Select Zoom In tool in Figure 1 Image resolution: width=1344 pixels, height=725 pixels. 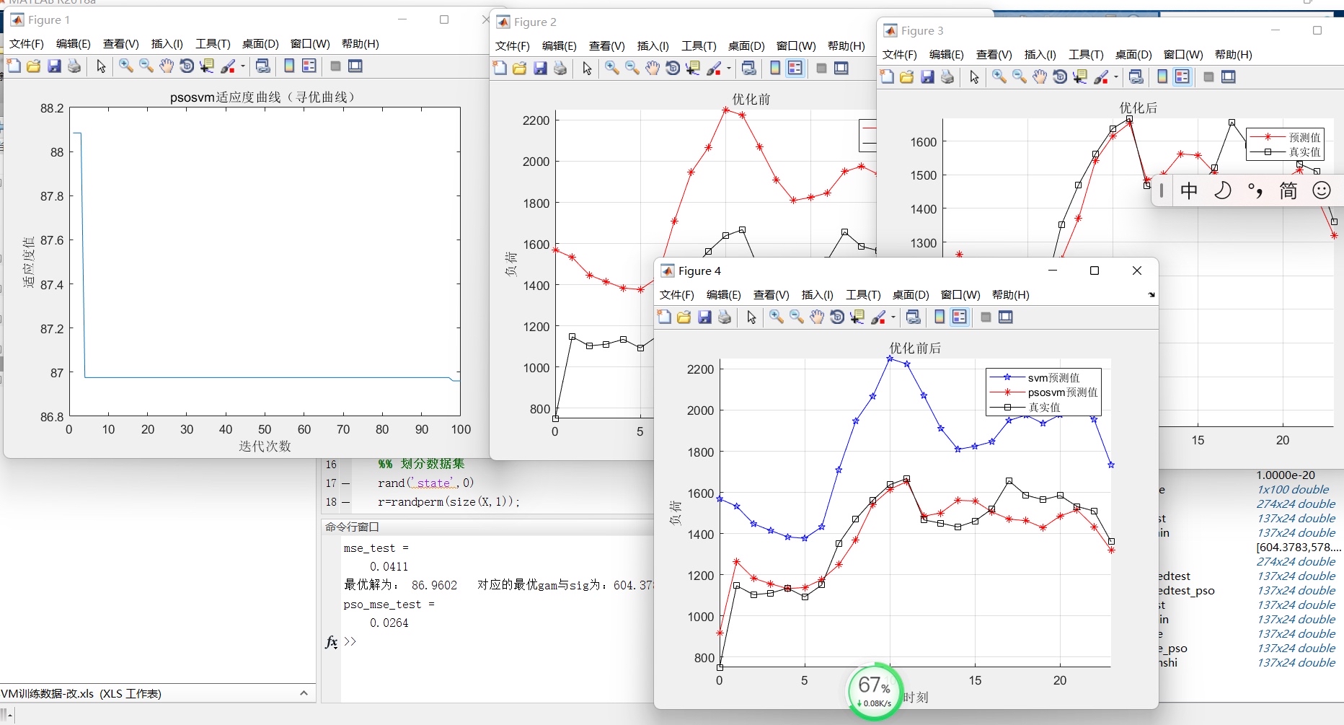click(126, 66)
